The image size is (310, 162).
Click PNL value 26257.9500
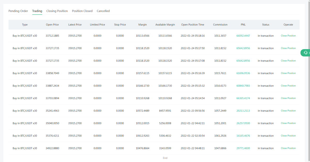[243, 123]
